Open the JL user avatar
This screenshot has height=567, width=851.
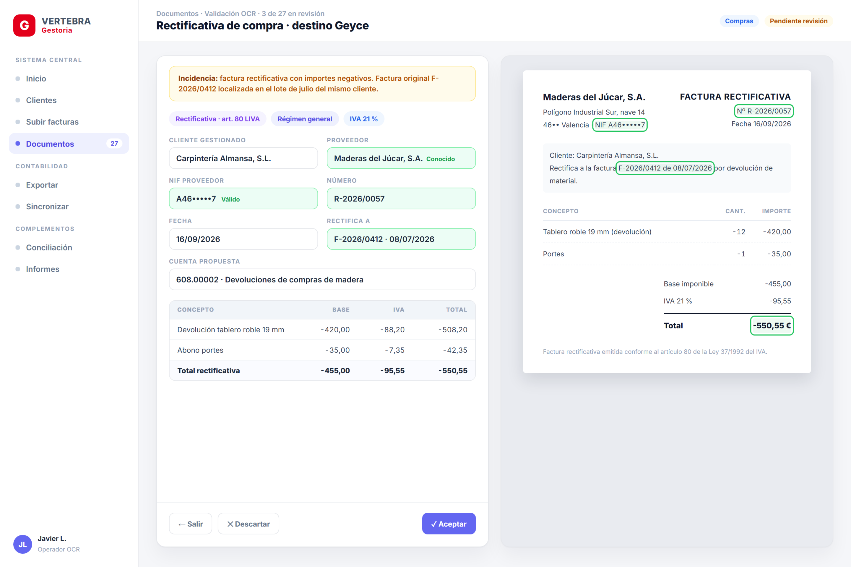click(x=22, y=544)
